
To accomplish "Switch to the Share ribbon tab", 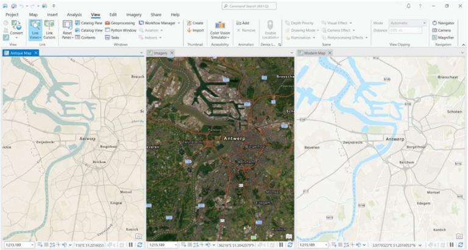I will (x=156, y=15).
